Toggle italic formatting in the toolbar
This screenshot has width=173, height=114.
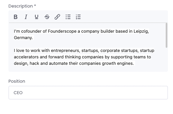point(26,17)
